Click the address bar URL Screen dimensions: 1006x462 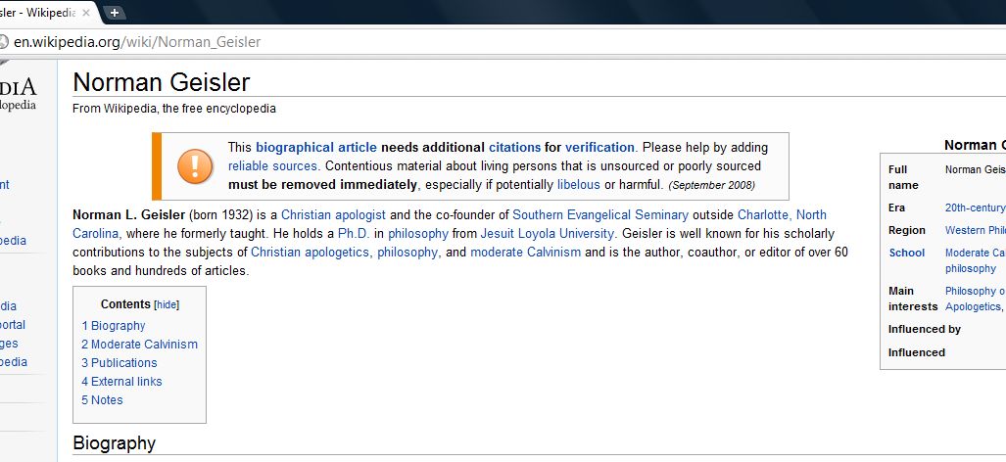tap(137, 42)
